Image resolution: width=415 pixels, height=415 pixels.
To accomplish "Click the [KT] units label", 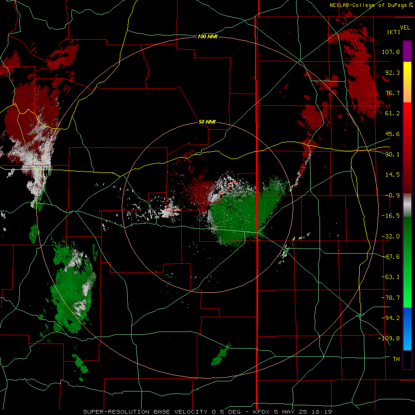I will click(394, 32).
